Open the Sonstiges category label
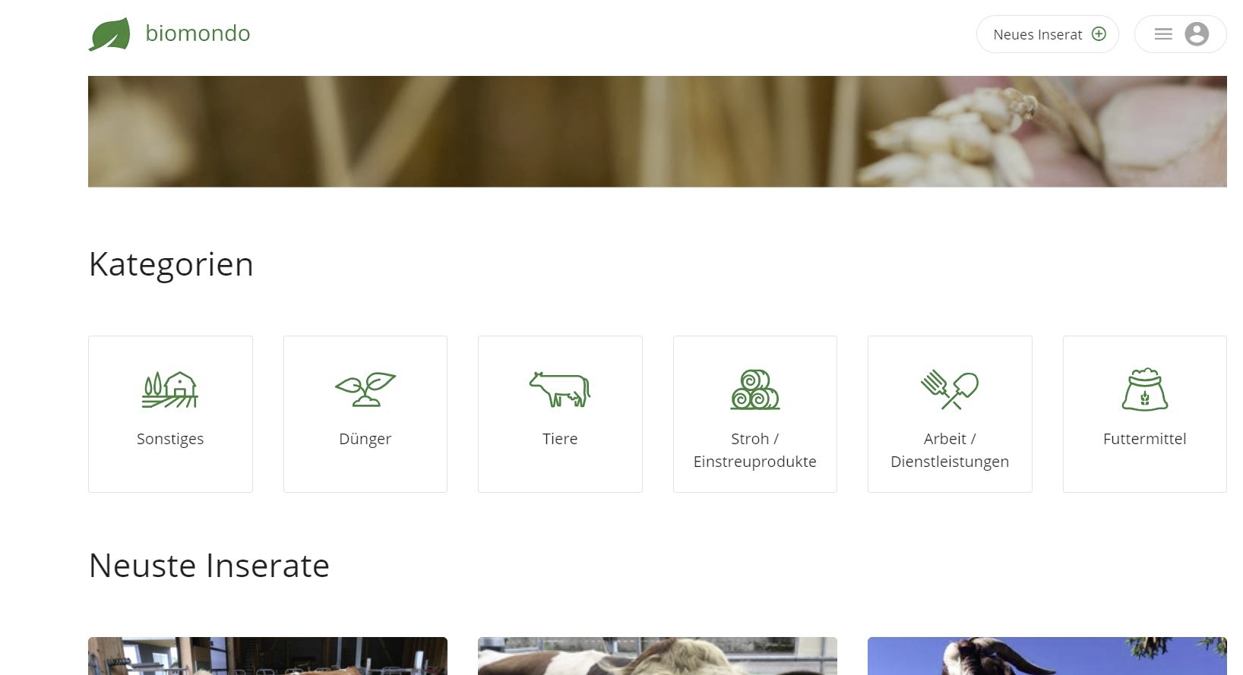1243x675 pixels. (x=170, y=439)
